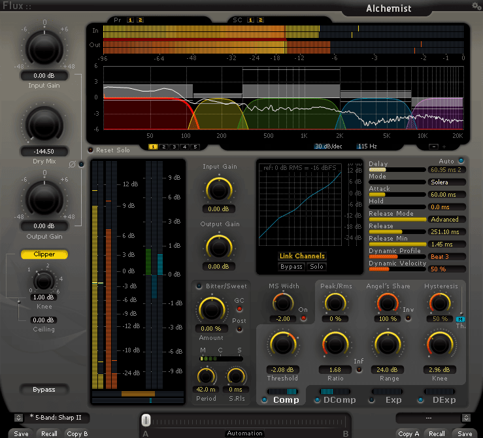Open the 5-Band: Sharp II preset name
This screenshot has height=438, width=483.
click(x=57, y=418)
